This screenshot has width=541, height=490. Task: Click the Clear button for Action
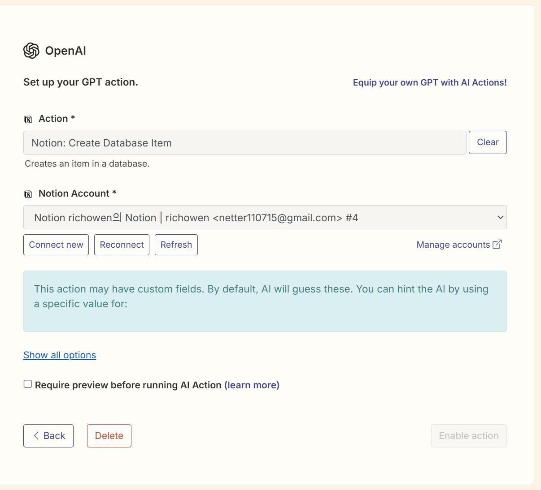pos(488,142)
